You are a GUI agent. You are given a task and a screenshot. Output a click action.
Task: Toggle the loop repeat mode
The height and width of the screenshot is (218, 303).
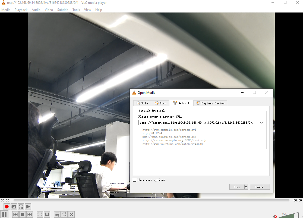pyautogui.click(x=64, y=214)
